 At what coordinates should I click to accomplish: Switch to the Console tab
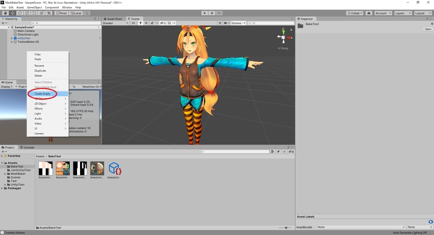pyautogui.click(x=27, y=148)
